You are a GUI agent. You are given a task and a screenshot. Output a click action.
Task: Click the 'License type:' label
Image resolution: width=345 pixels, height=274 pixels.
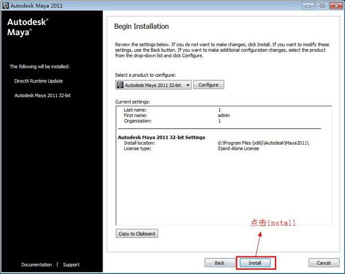(137, 148)
